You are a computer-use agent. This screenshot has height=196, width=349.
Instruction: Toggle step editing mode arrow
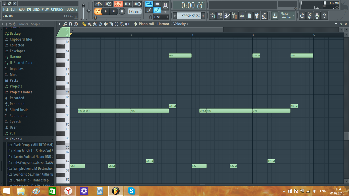157,4
